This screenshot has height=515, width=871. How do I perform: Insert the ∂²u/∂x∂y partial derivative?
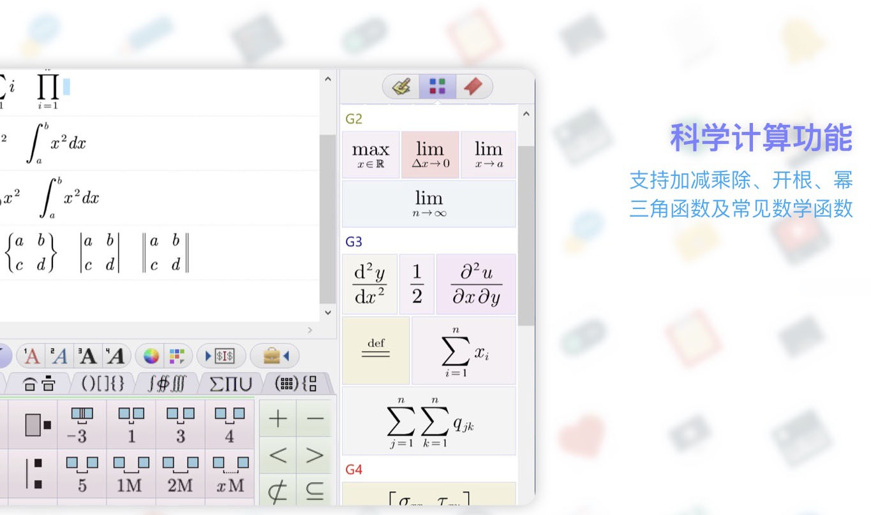click(476, 284)
